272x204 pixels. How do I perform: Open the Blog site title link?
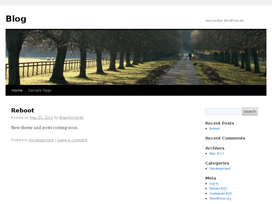click(16, 19)
